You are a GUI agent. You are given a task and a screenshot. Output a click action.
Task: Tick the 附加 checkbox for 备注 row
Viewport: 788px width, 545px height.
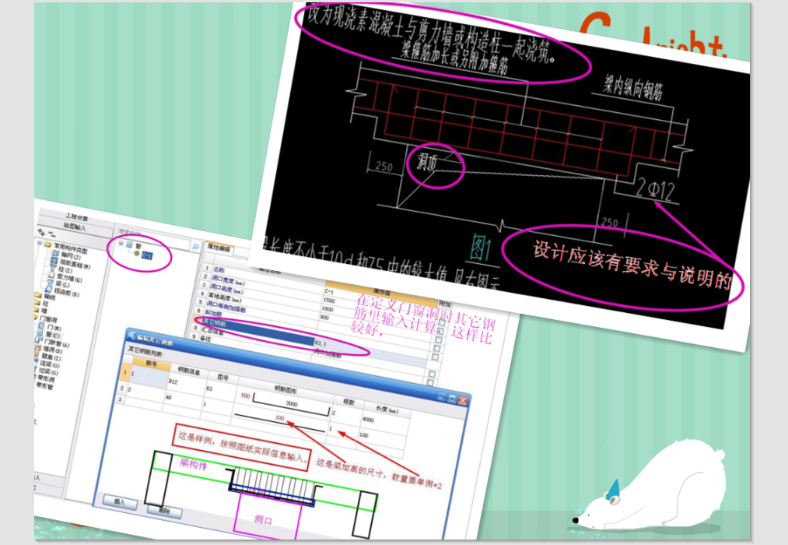tap(430, 382)
